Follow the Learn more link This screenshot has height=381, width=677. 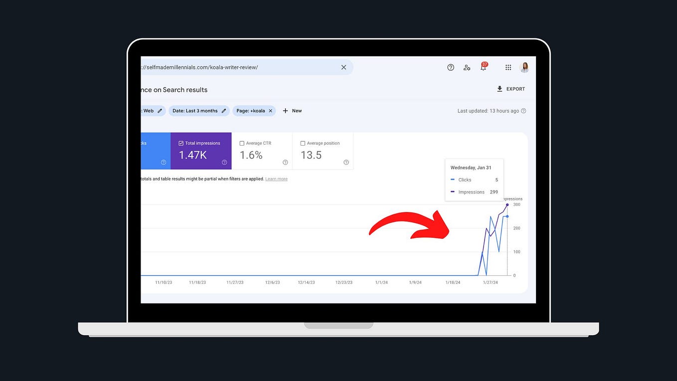coord(276,179)
